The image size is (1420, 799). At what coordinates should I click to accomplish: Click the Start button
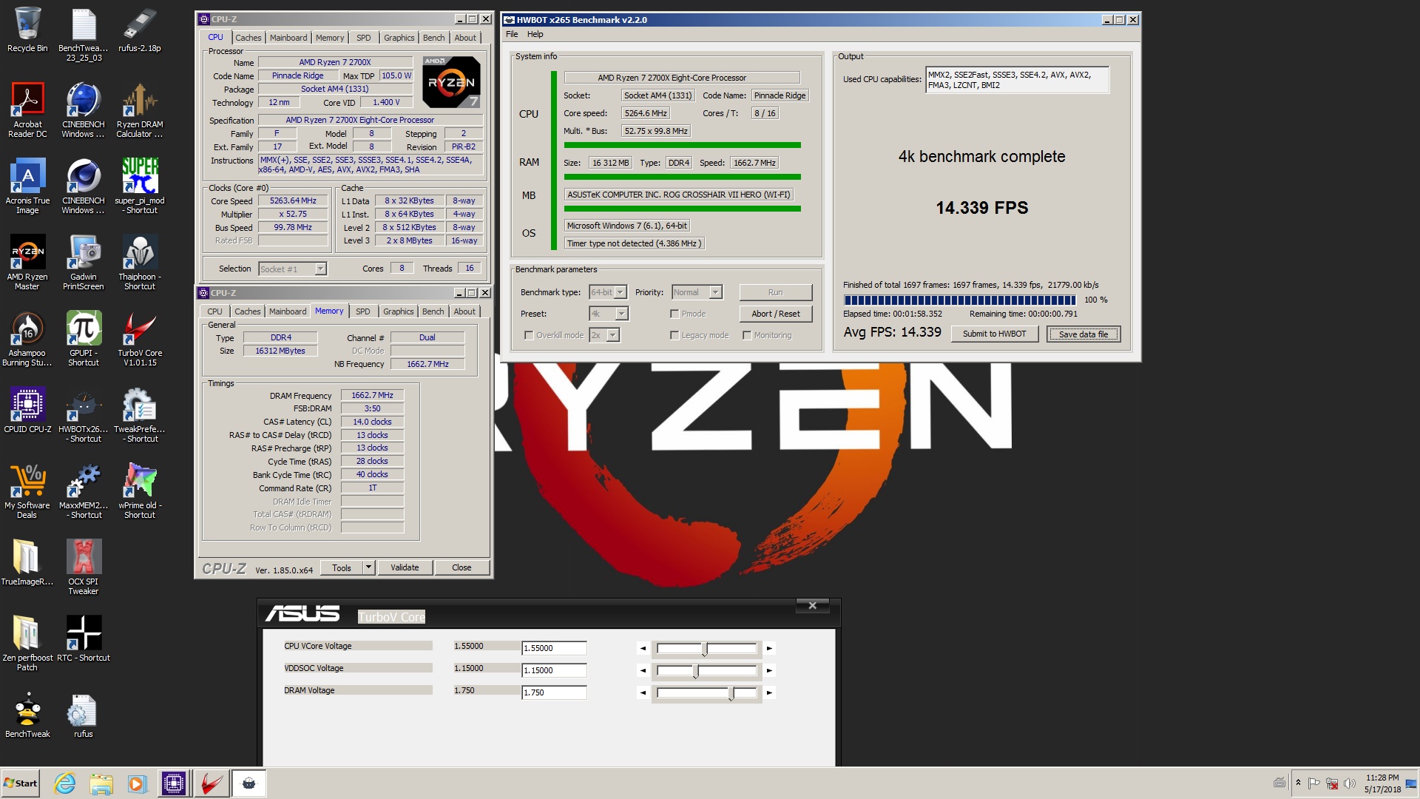tap(20, 783)
